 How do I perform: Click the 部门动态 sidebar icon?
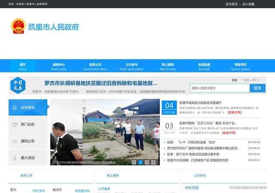click(15, 124)
